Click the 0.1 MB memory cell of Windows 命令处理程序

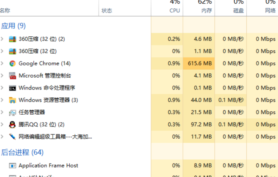click(x=199, y=88)
